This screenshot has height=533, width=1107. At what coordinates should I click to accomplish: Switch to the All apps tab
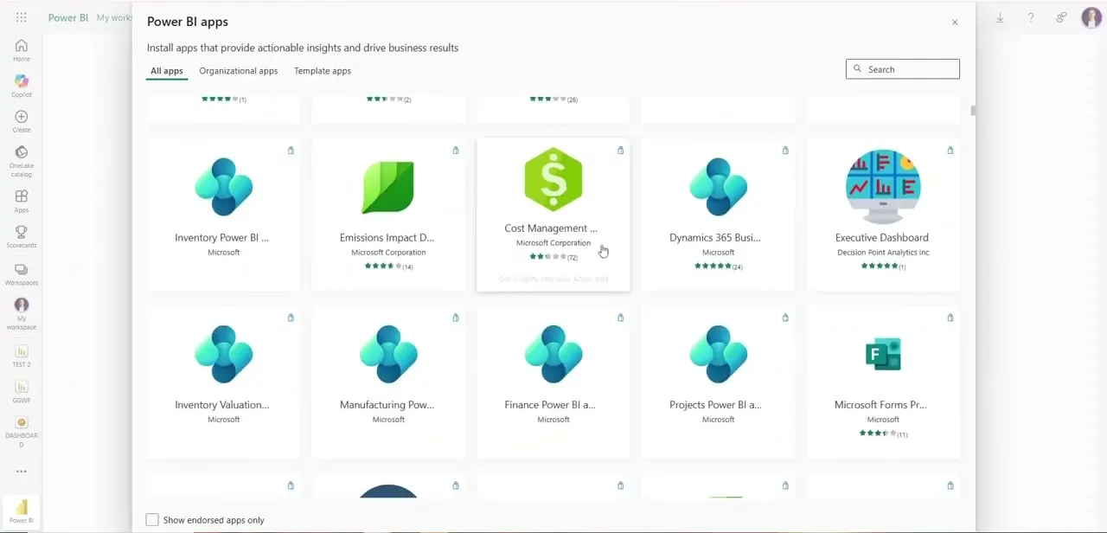point(167,71)
